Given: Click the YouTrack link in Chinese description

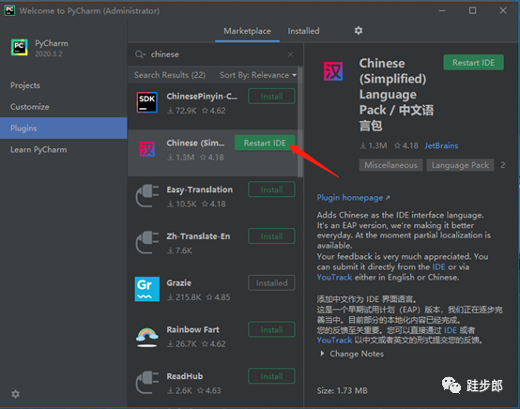Looking at the screenshot, I should point(334,341).
